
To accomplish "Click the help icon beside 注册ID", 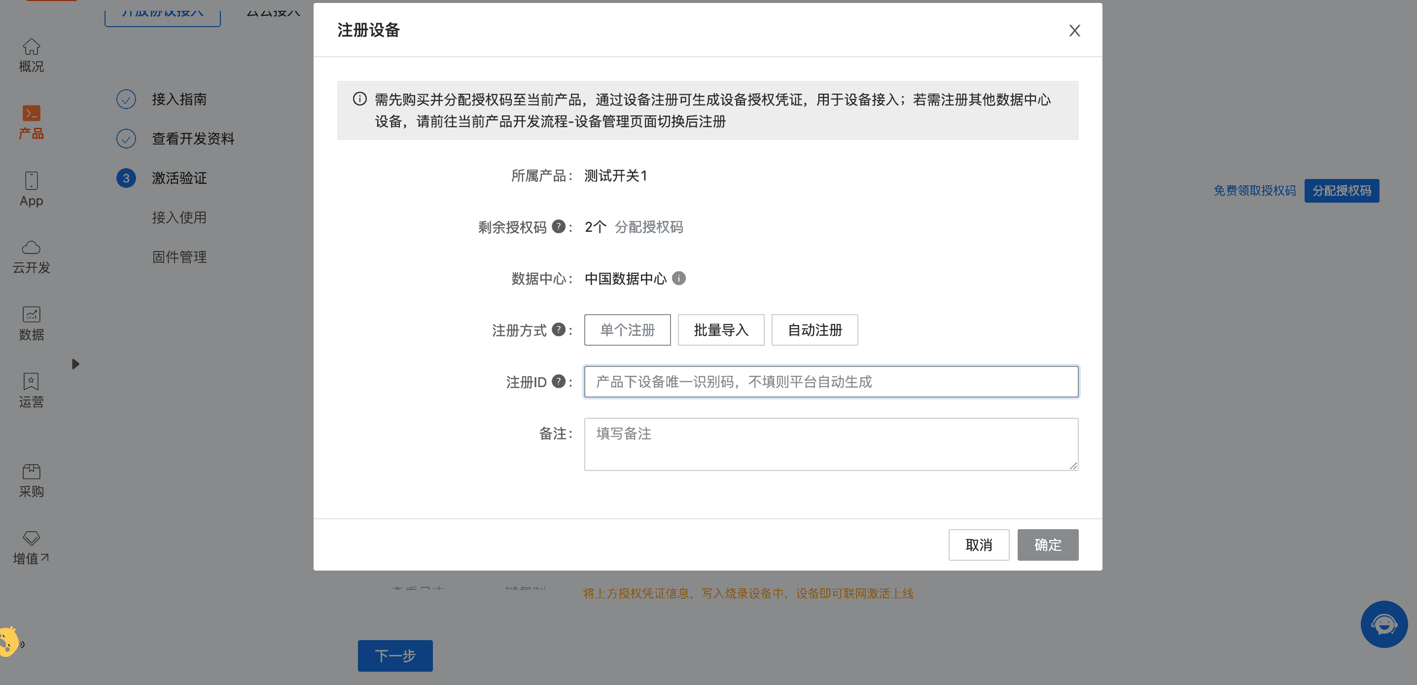I will 558,381.
